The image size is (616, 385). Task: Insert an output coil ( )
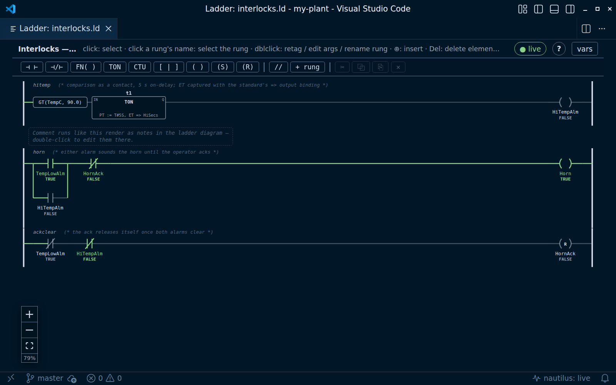[x=198, y=67]
